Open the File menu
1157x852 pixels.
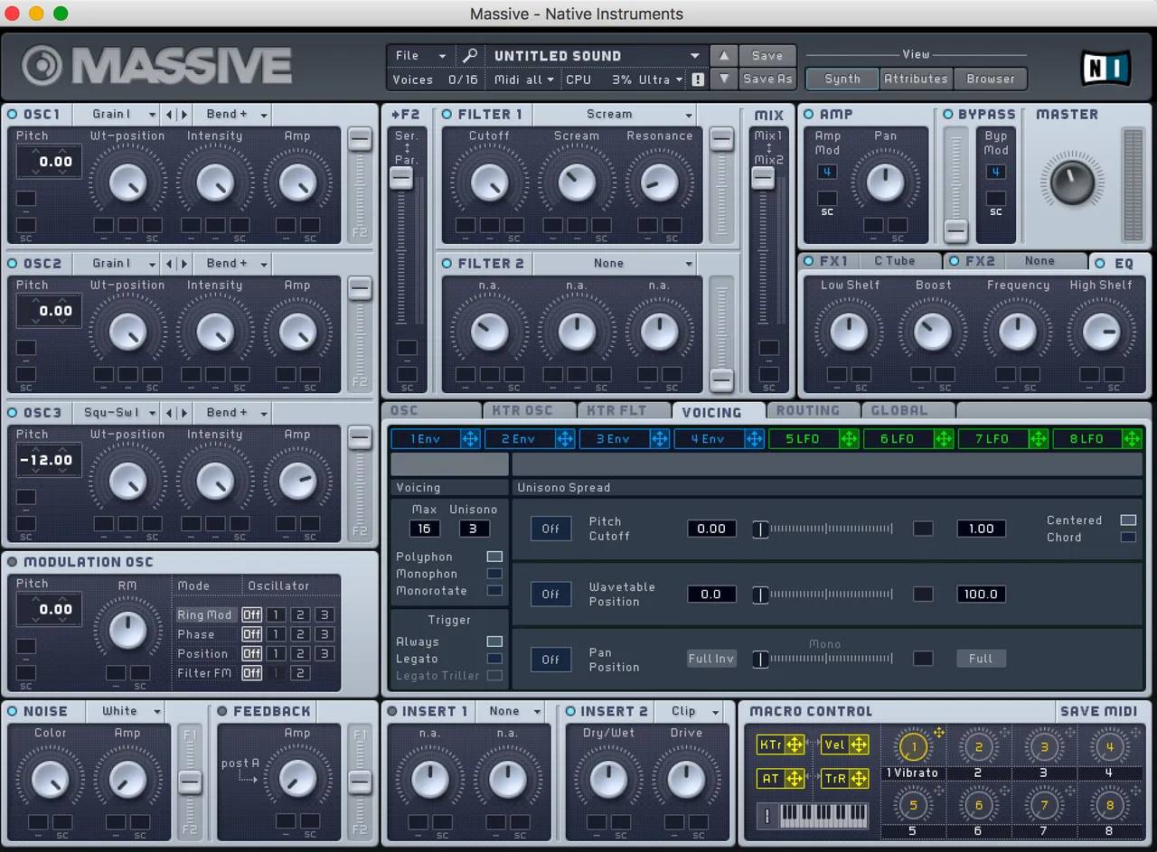pos(420,55)
